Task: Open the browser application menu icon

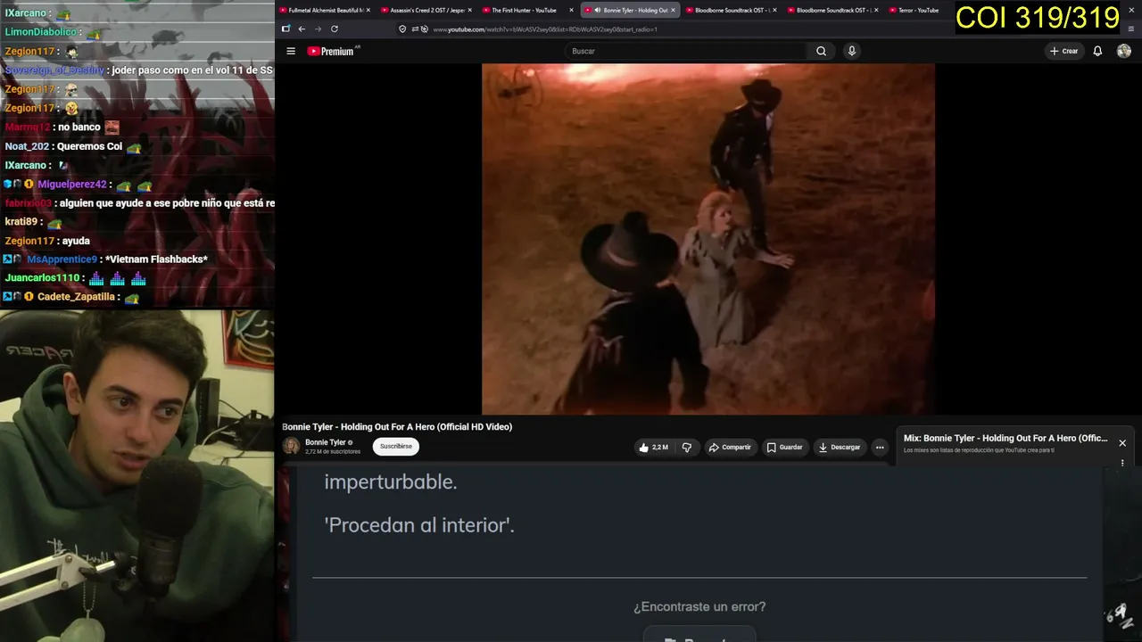Action: click(x=1131, y=29)
